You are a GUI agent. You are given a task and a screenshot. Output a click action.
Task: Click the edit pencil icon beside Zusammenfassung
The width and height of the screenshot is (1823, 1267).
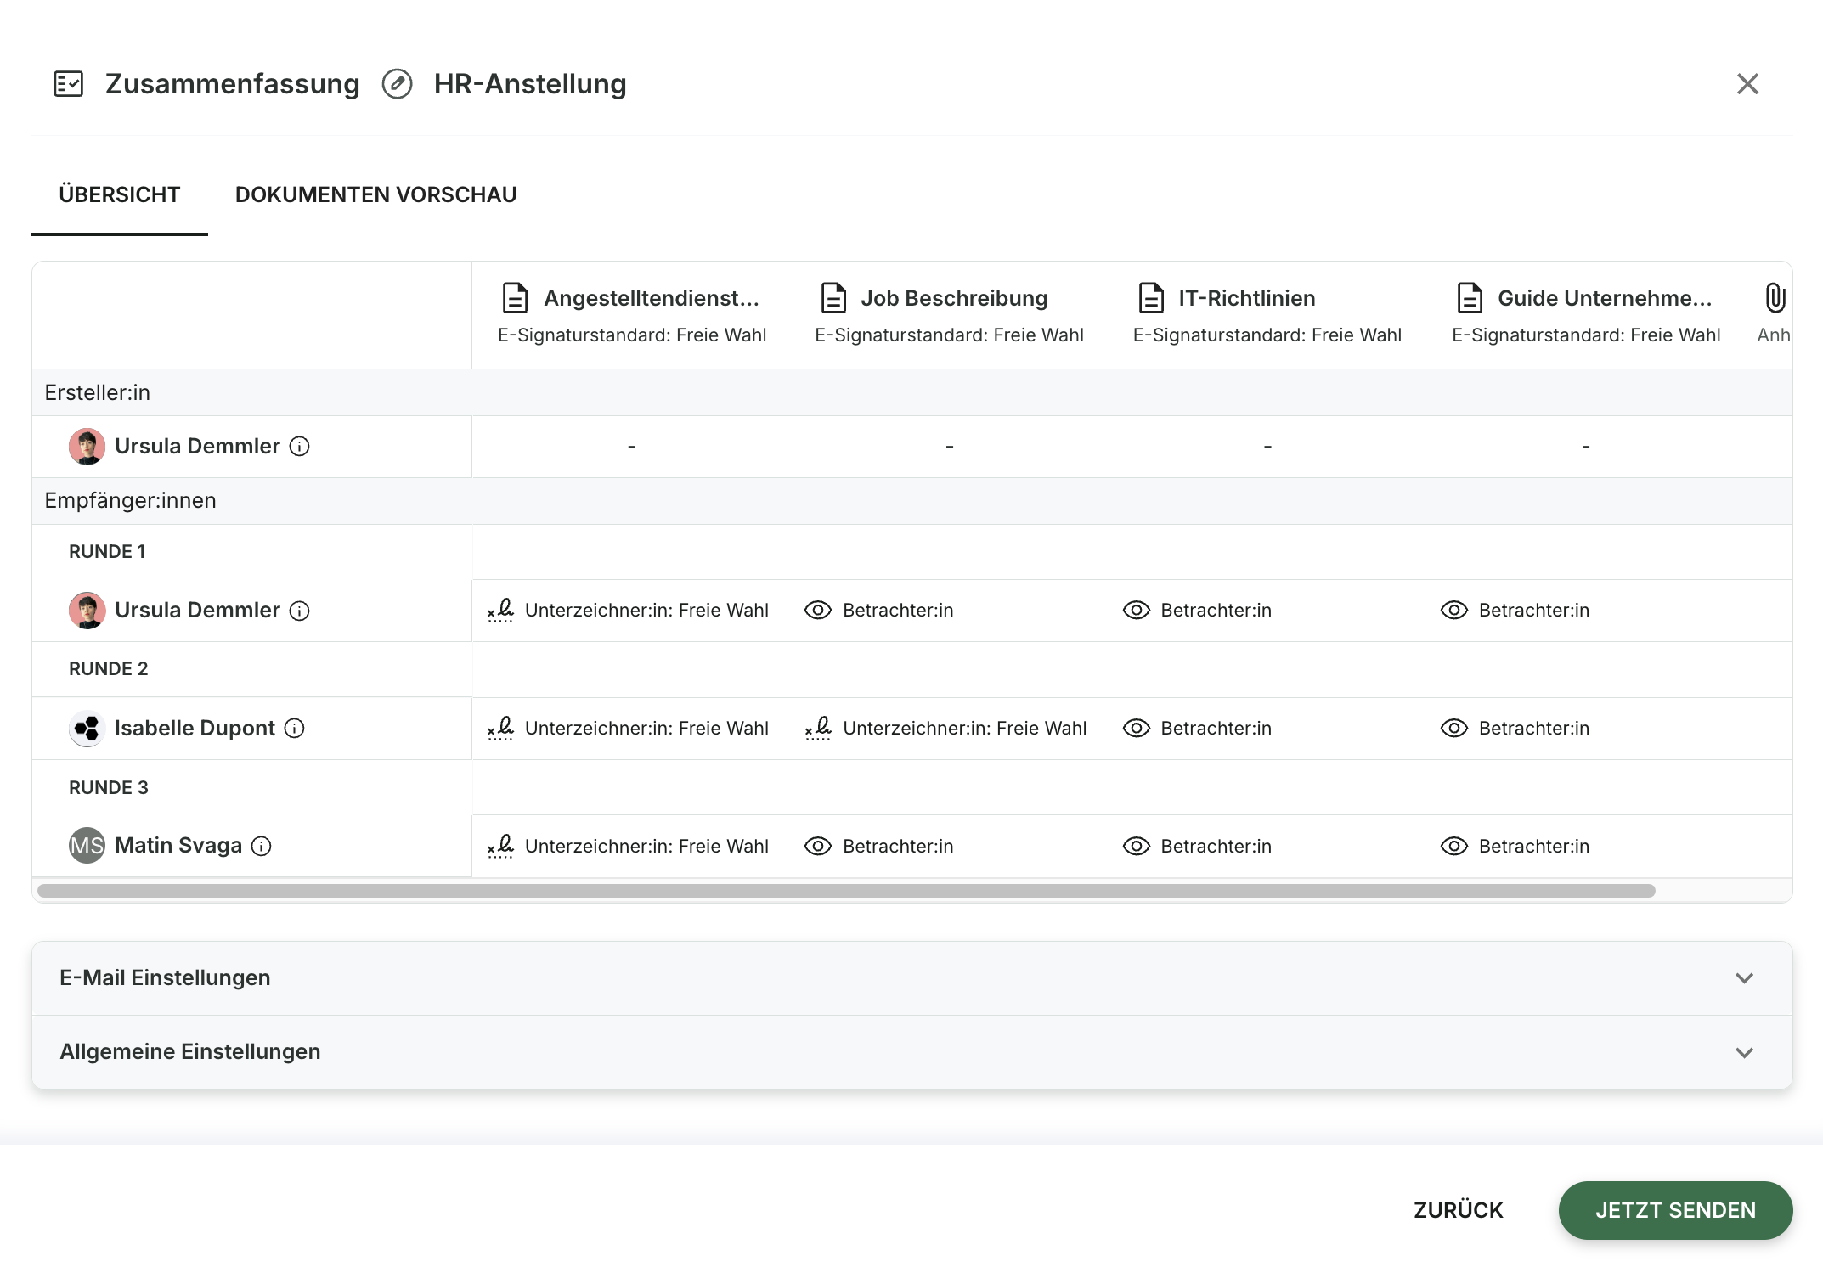pyautogui.click(x=397, y=84)
